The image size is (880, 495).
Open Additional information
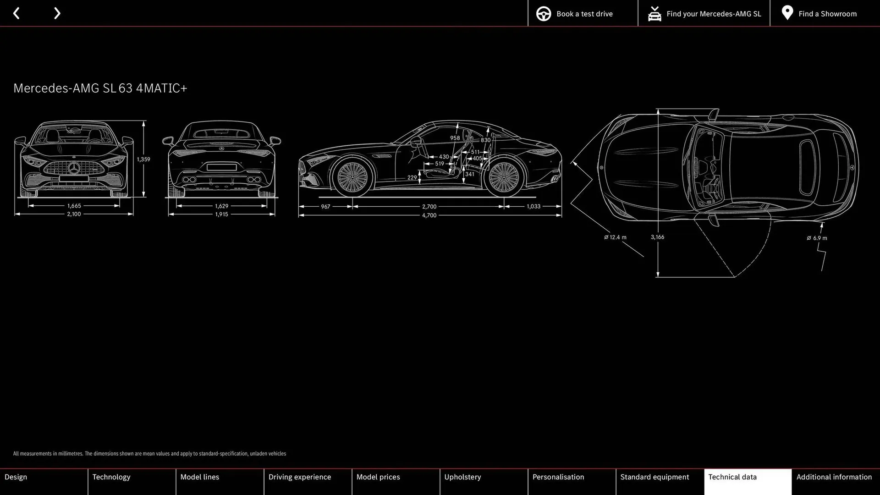[835, 481]
